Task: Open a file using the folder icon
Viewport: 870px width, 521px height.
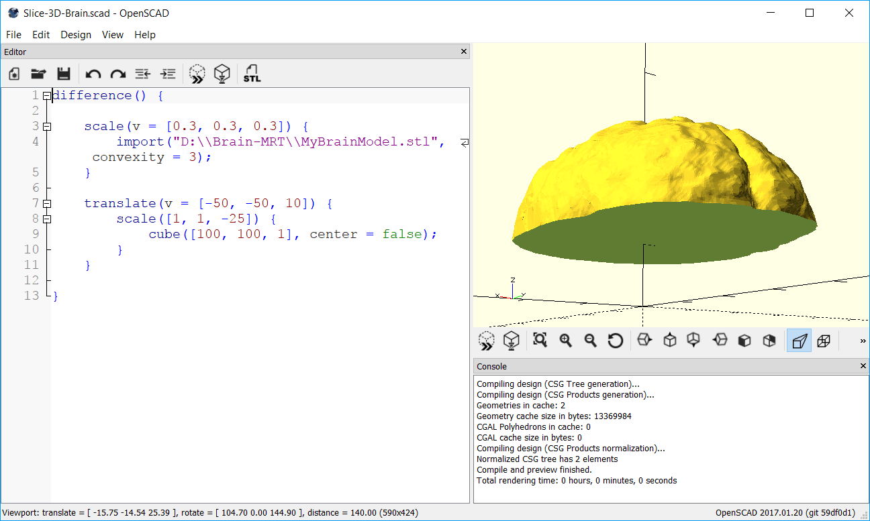Action: 38,74
